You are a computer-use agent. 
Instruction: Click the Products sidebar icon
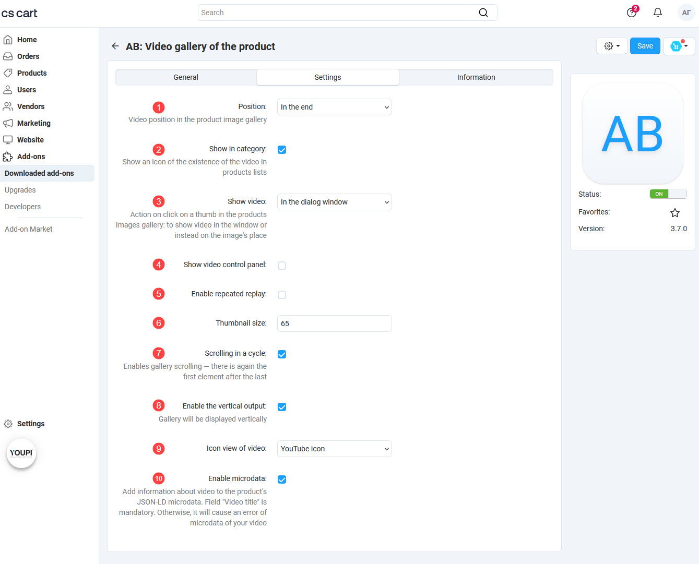[8, 73]
